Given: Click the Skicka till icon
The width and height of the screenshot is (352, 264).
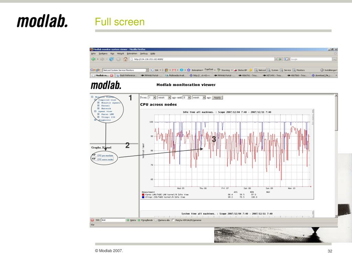Looking at the screenshot, I should [235, 70].
